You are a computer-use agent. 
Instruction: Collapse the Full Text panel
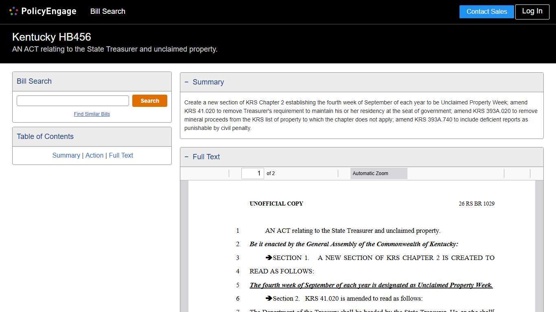coord(186,157)
